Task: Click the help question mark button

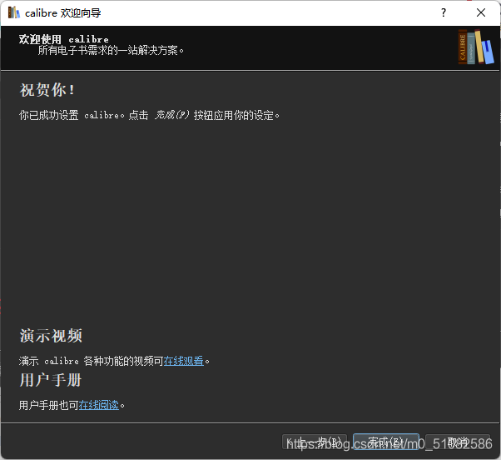Action: click(x=444, y=12)
